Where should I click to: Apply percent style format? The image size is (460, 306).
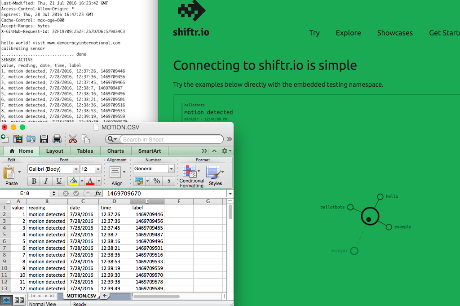157,181
